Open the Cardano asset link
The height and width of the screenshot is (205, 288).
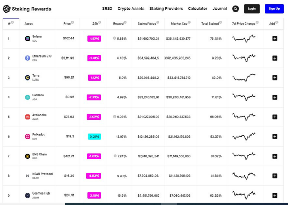(x=38, y=95)
